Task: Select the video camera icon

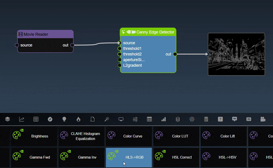Action: click(263, 119)
